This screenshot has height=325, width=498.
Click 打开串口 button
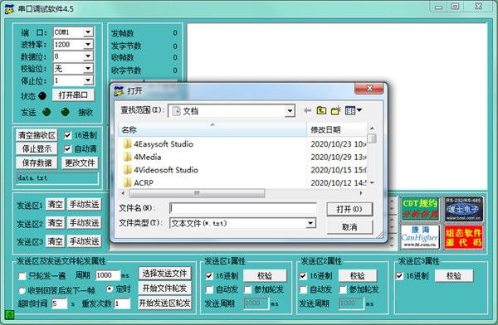73,95
